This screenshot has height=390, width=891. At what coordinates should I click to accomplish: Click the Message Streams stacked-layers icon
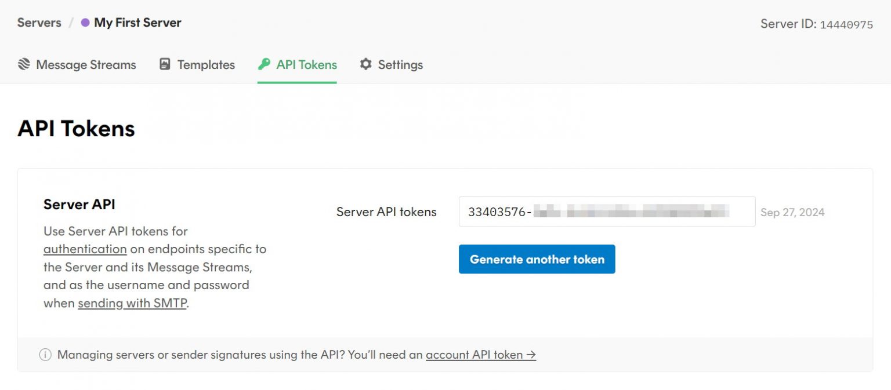24,64
